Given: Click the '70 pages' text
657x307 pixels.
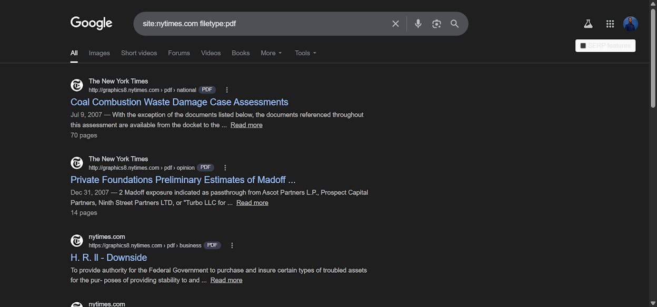Looking at the screenshot, I should [x=84, y=135].
